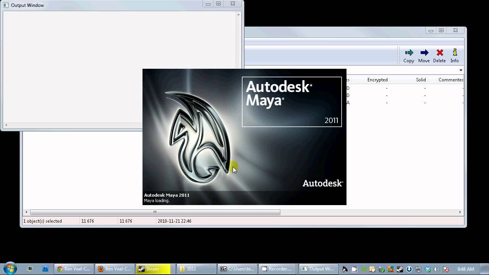Click the Show Desktop strip at taskbar end
The image size is (489, 275).
pos(484,269)
